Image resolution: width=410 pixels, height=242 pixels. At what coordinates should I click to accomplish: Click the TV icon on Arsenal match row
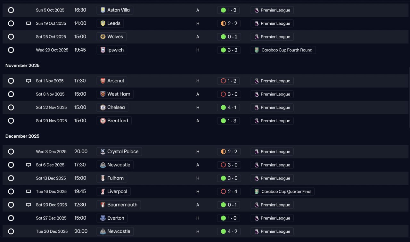[29, 81]
